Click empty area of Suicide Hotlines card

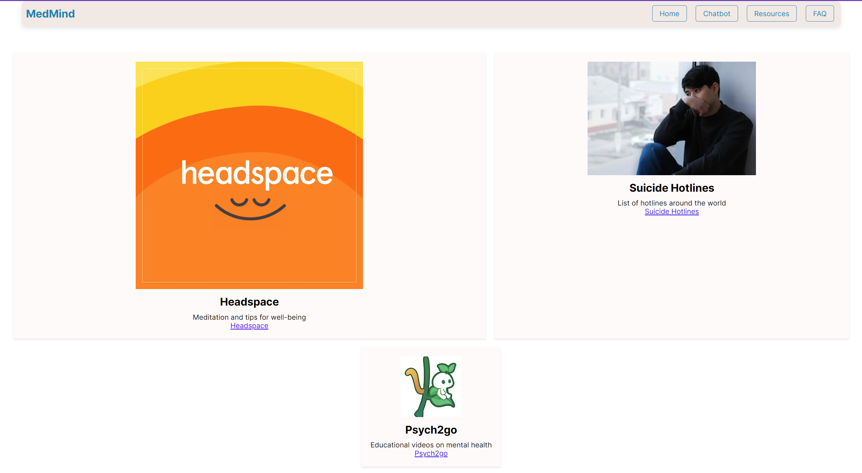pos(671,276)
